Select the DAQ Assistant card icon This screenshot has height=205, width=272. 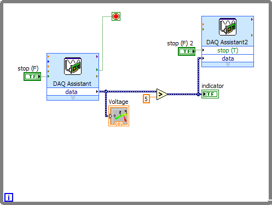tap(73, 66)
